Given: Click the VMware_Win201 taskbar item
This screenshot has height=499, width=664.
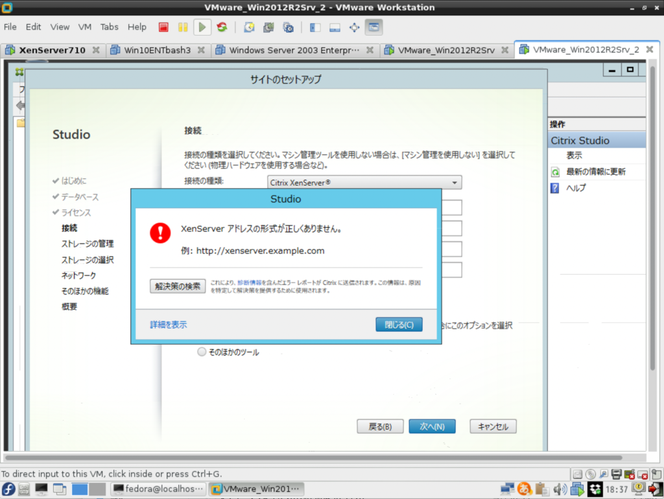Looking at the screenshot, I should pyautogui.click(x=257, y=489).
